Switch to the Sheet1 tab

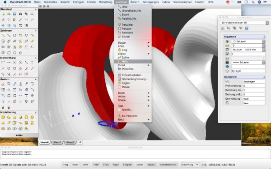(x=57, y=142)
